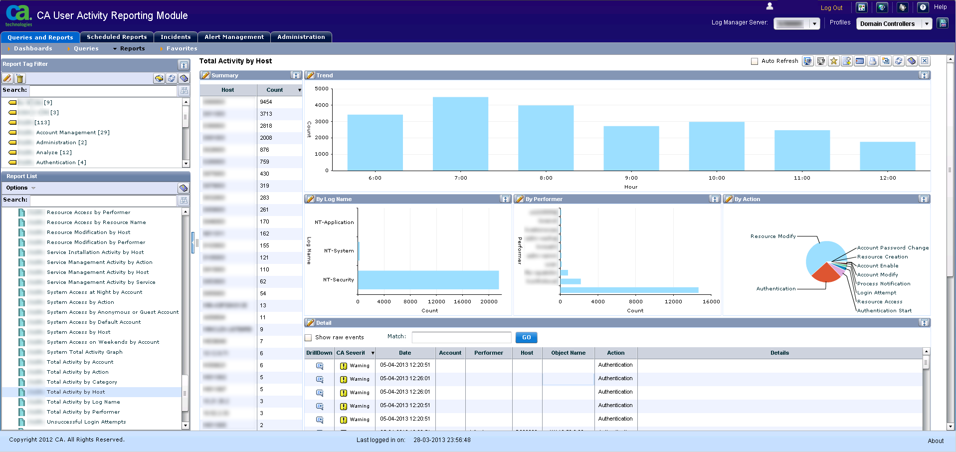The width and height of the screenshot is (956, 452).
Task: Collapse the By Action panel
Action: point(925,199)
